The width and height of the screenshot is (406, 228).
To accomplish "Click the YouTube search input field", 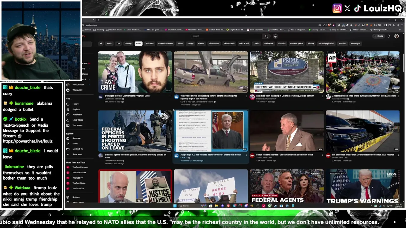I will pos(226,36).
